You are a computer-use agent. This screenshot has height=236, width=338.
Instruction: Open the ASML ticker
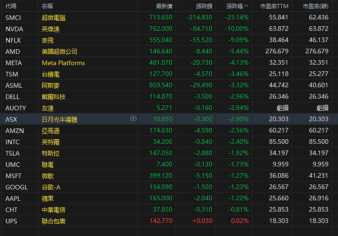[14, 85]
